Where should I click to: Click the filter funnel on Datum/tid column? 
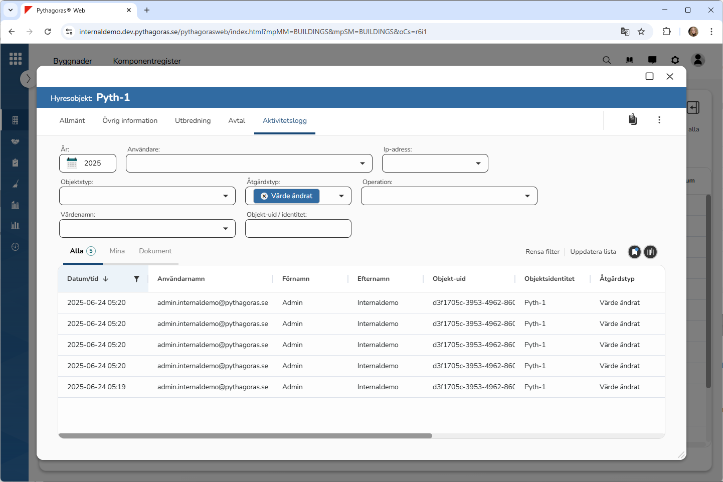[136, 279]
